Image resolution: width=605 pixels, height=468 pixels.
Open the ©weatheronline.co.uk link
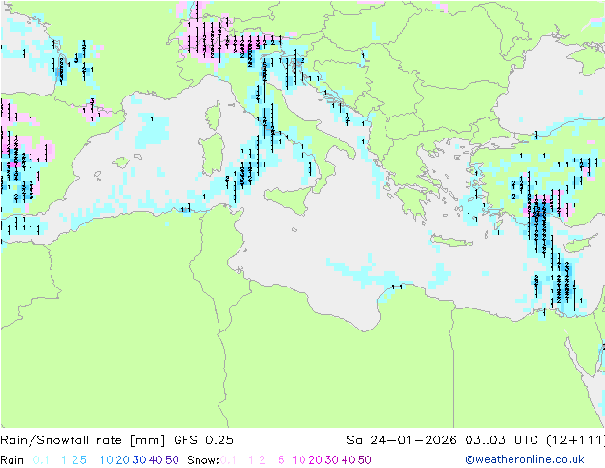[x=525, y=460]
